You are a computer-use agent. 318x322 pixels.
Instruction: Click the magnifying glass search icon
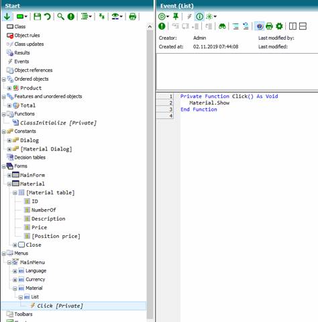pyautogui.click(x=60, y=16)
